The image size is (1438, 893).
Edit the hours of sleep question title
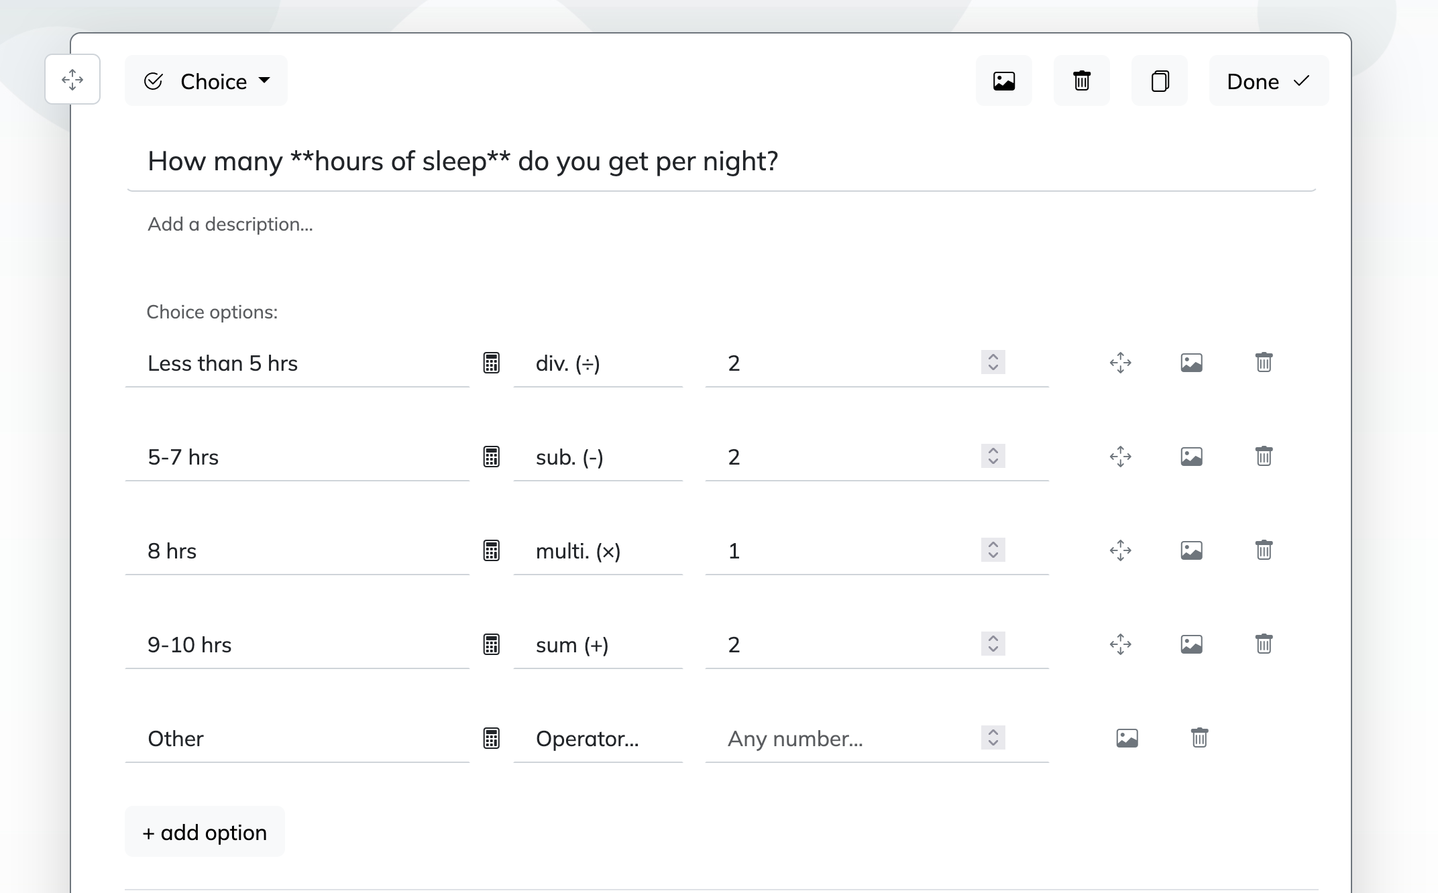click(x=722, y=161)
